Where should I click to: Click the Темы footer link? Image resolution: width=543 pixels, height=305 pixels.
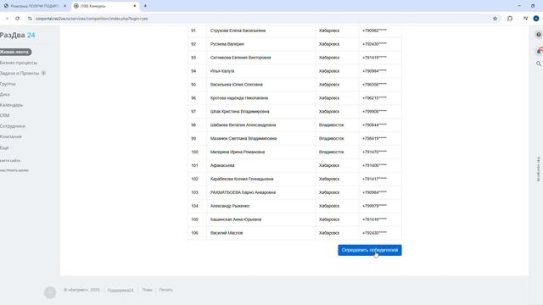(147, 290)
